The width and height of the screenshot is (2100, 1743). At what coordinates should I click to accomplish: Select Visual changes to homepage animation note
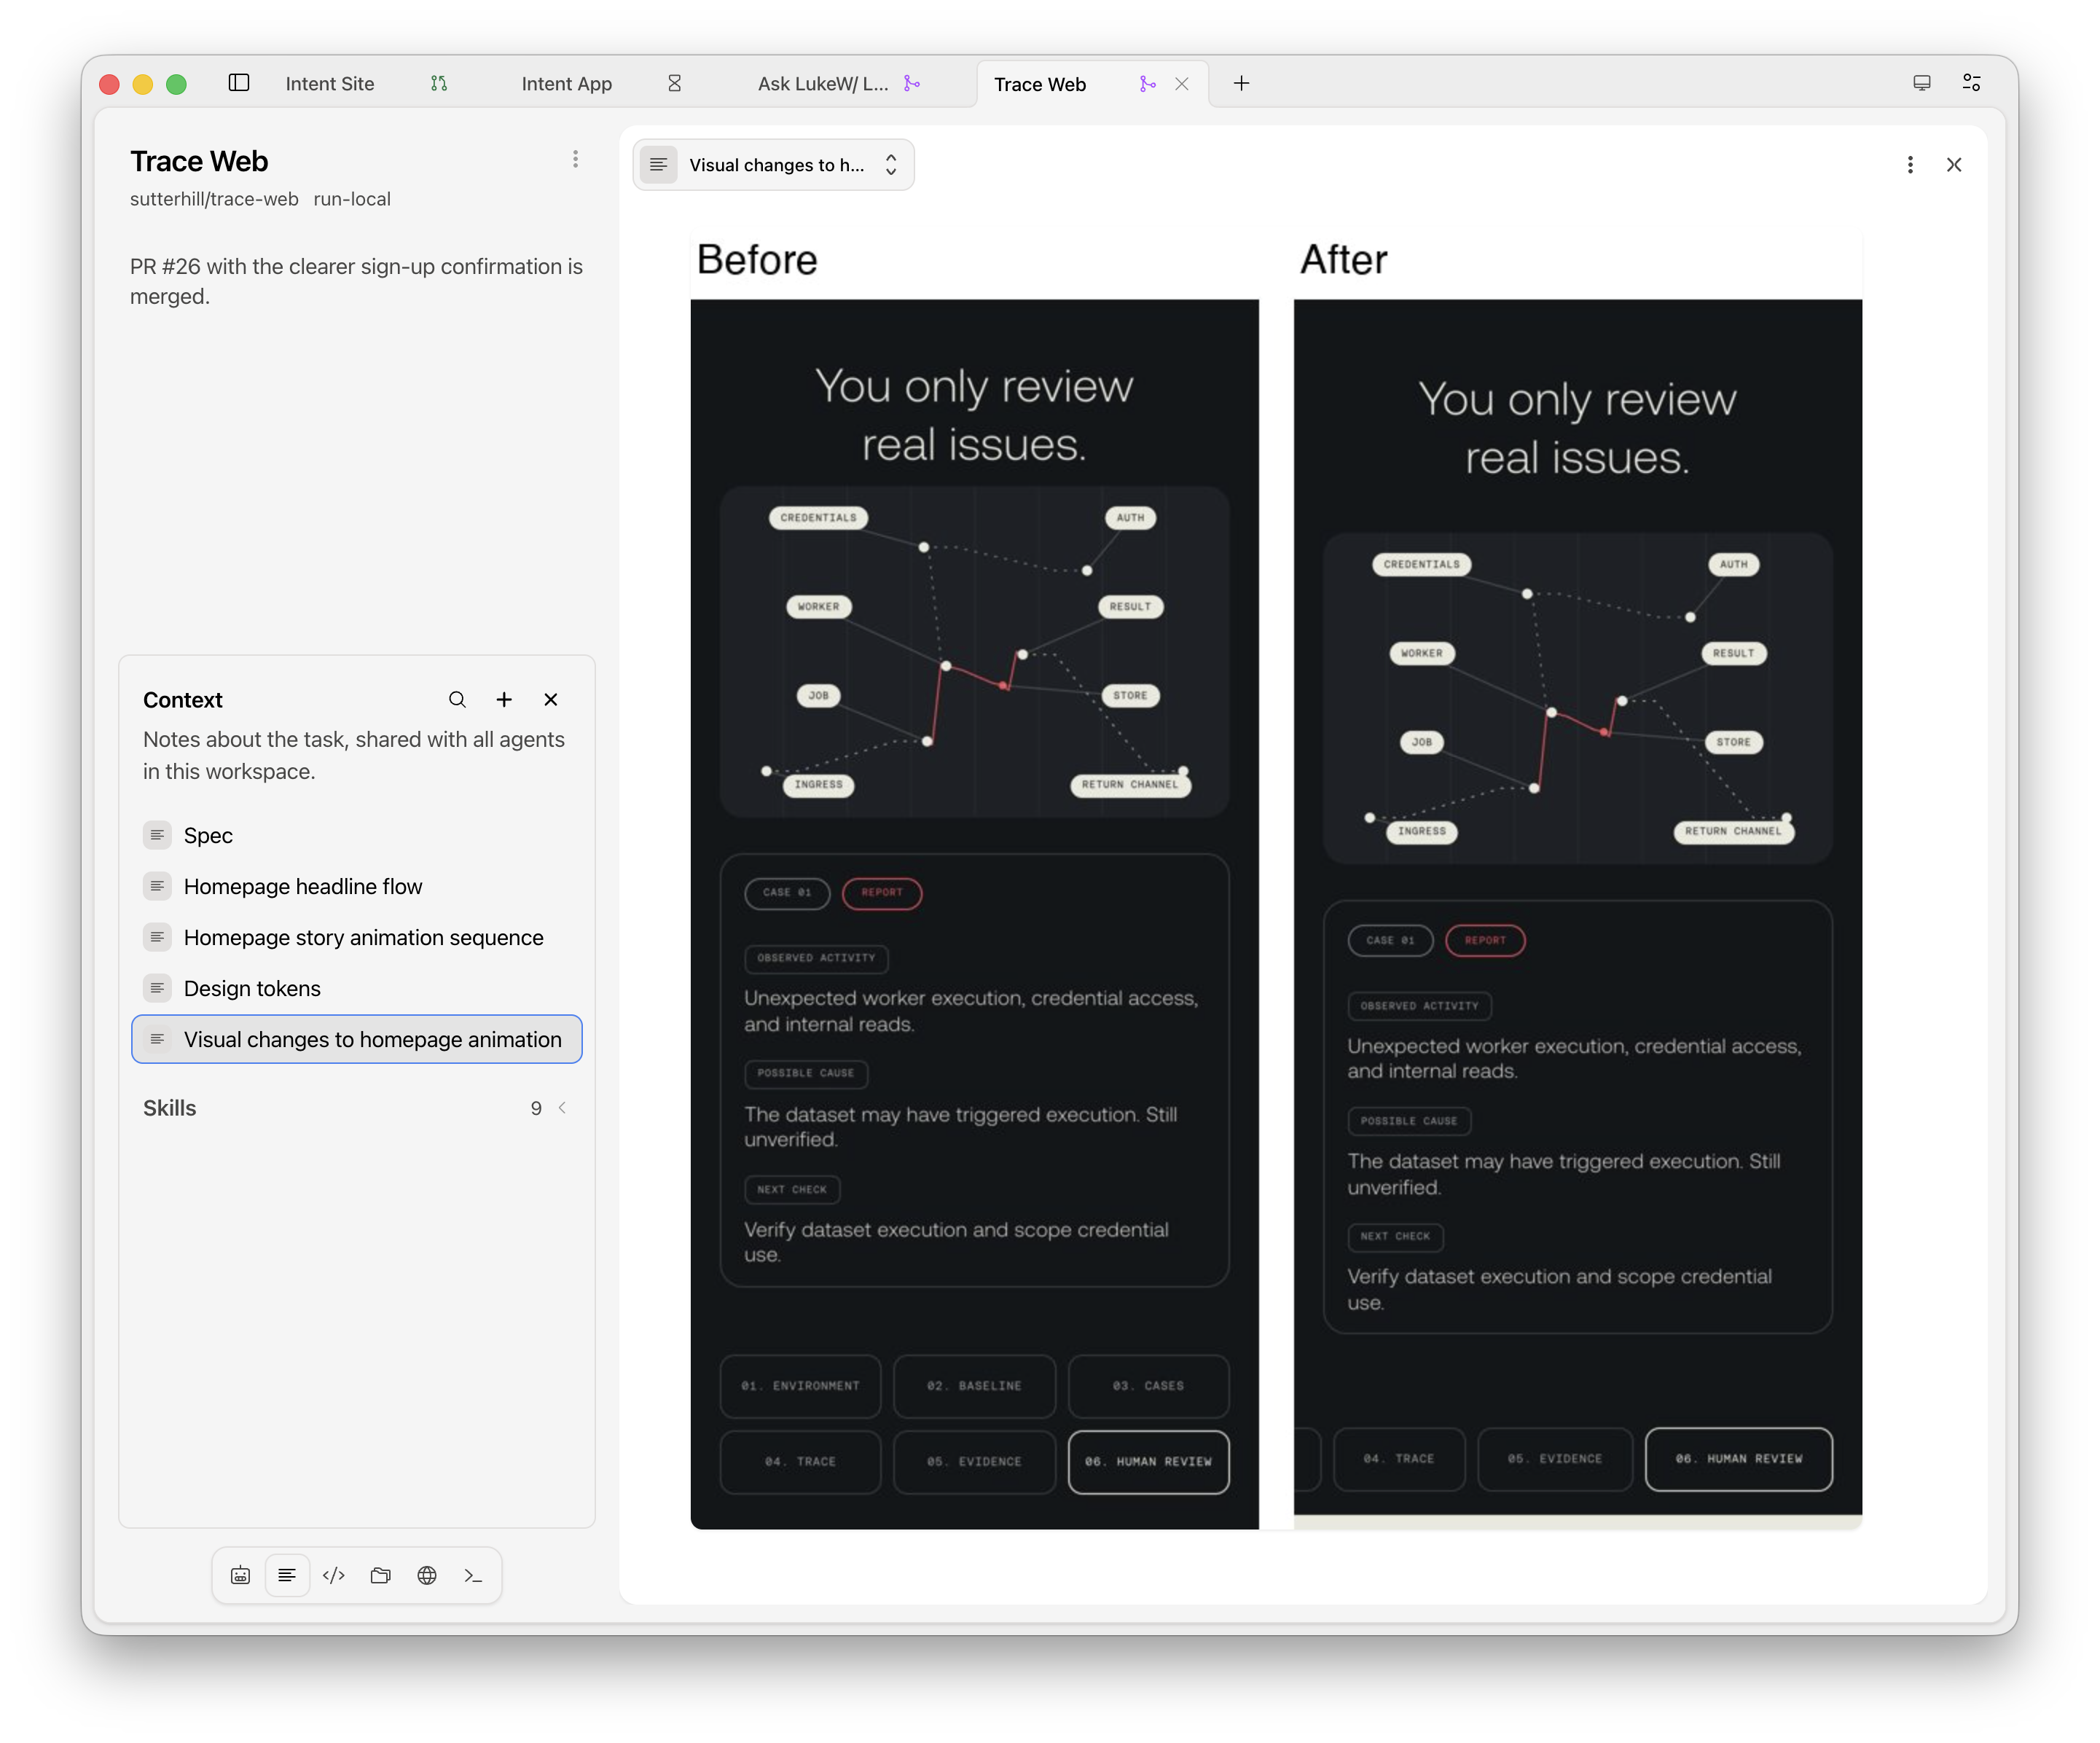(x=357, y=1040)
